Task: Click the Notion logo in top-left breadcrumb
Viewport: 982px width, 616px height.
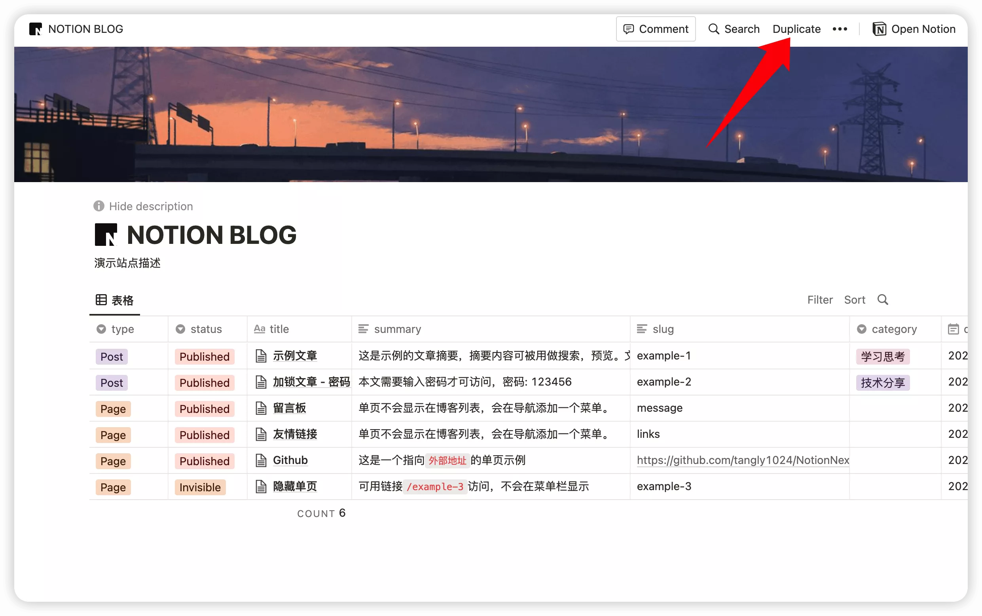Action: pyautogui.click(x=36, y=29)
